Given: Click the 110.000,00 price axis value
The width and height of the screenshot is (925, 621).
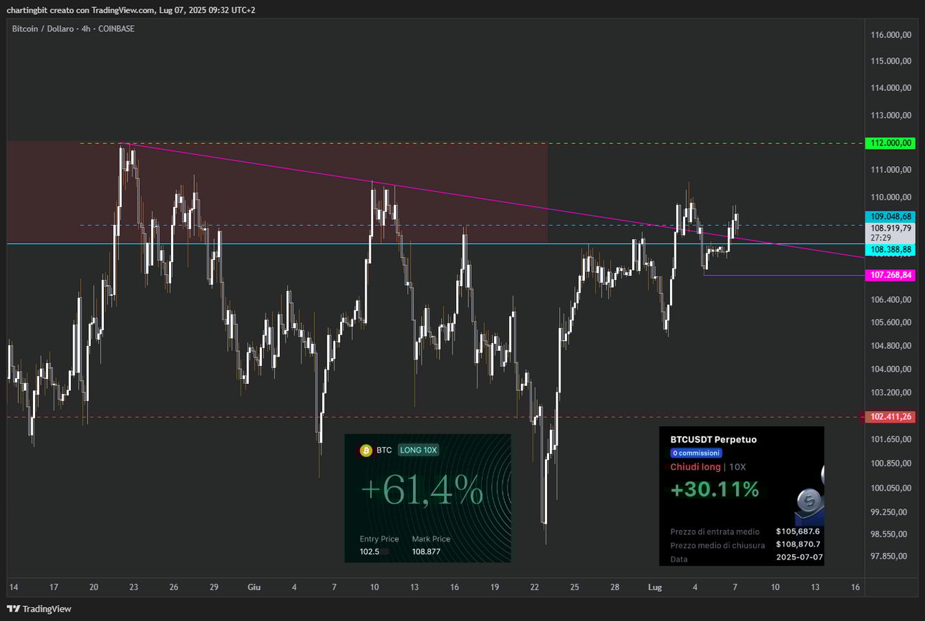Looking at the screenshot, I should (x=891, y=198).
